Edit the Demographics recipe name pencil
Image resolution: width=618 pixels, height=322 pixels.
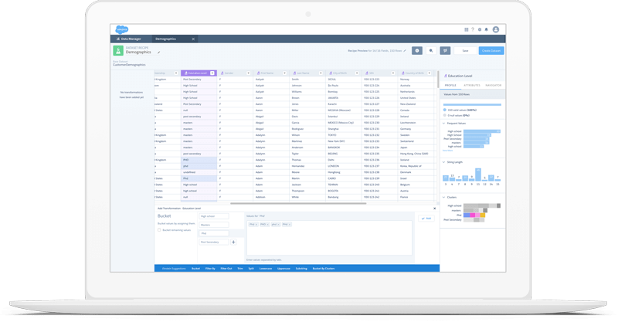159,53
